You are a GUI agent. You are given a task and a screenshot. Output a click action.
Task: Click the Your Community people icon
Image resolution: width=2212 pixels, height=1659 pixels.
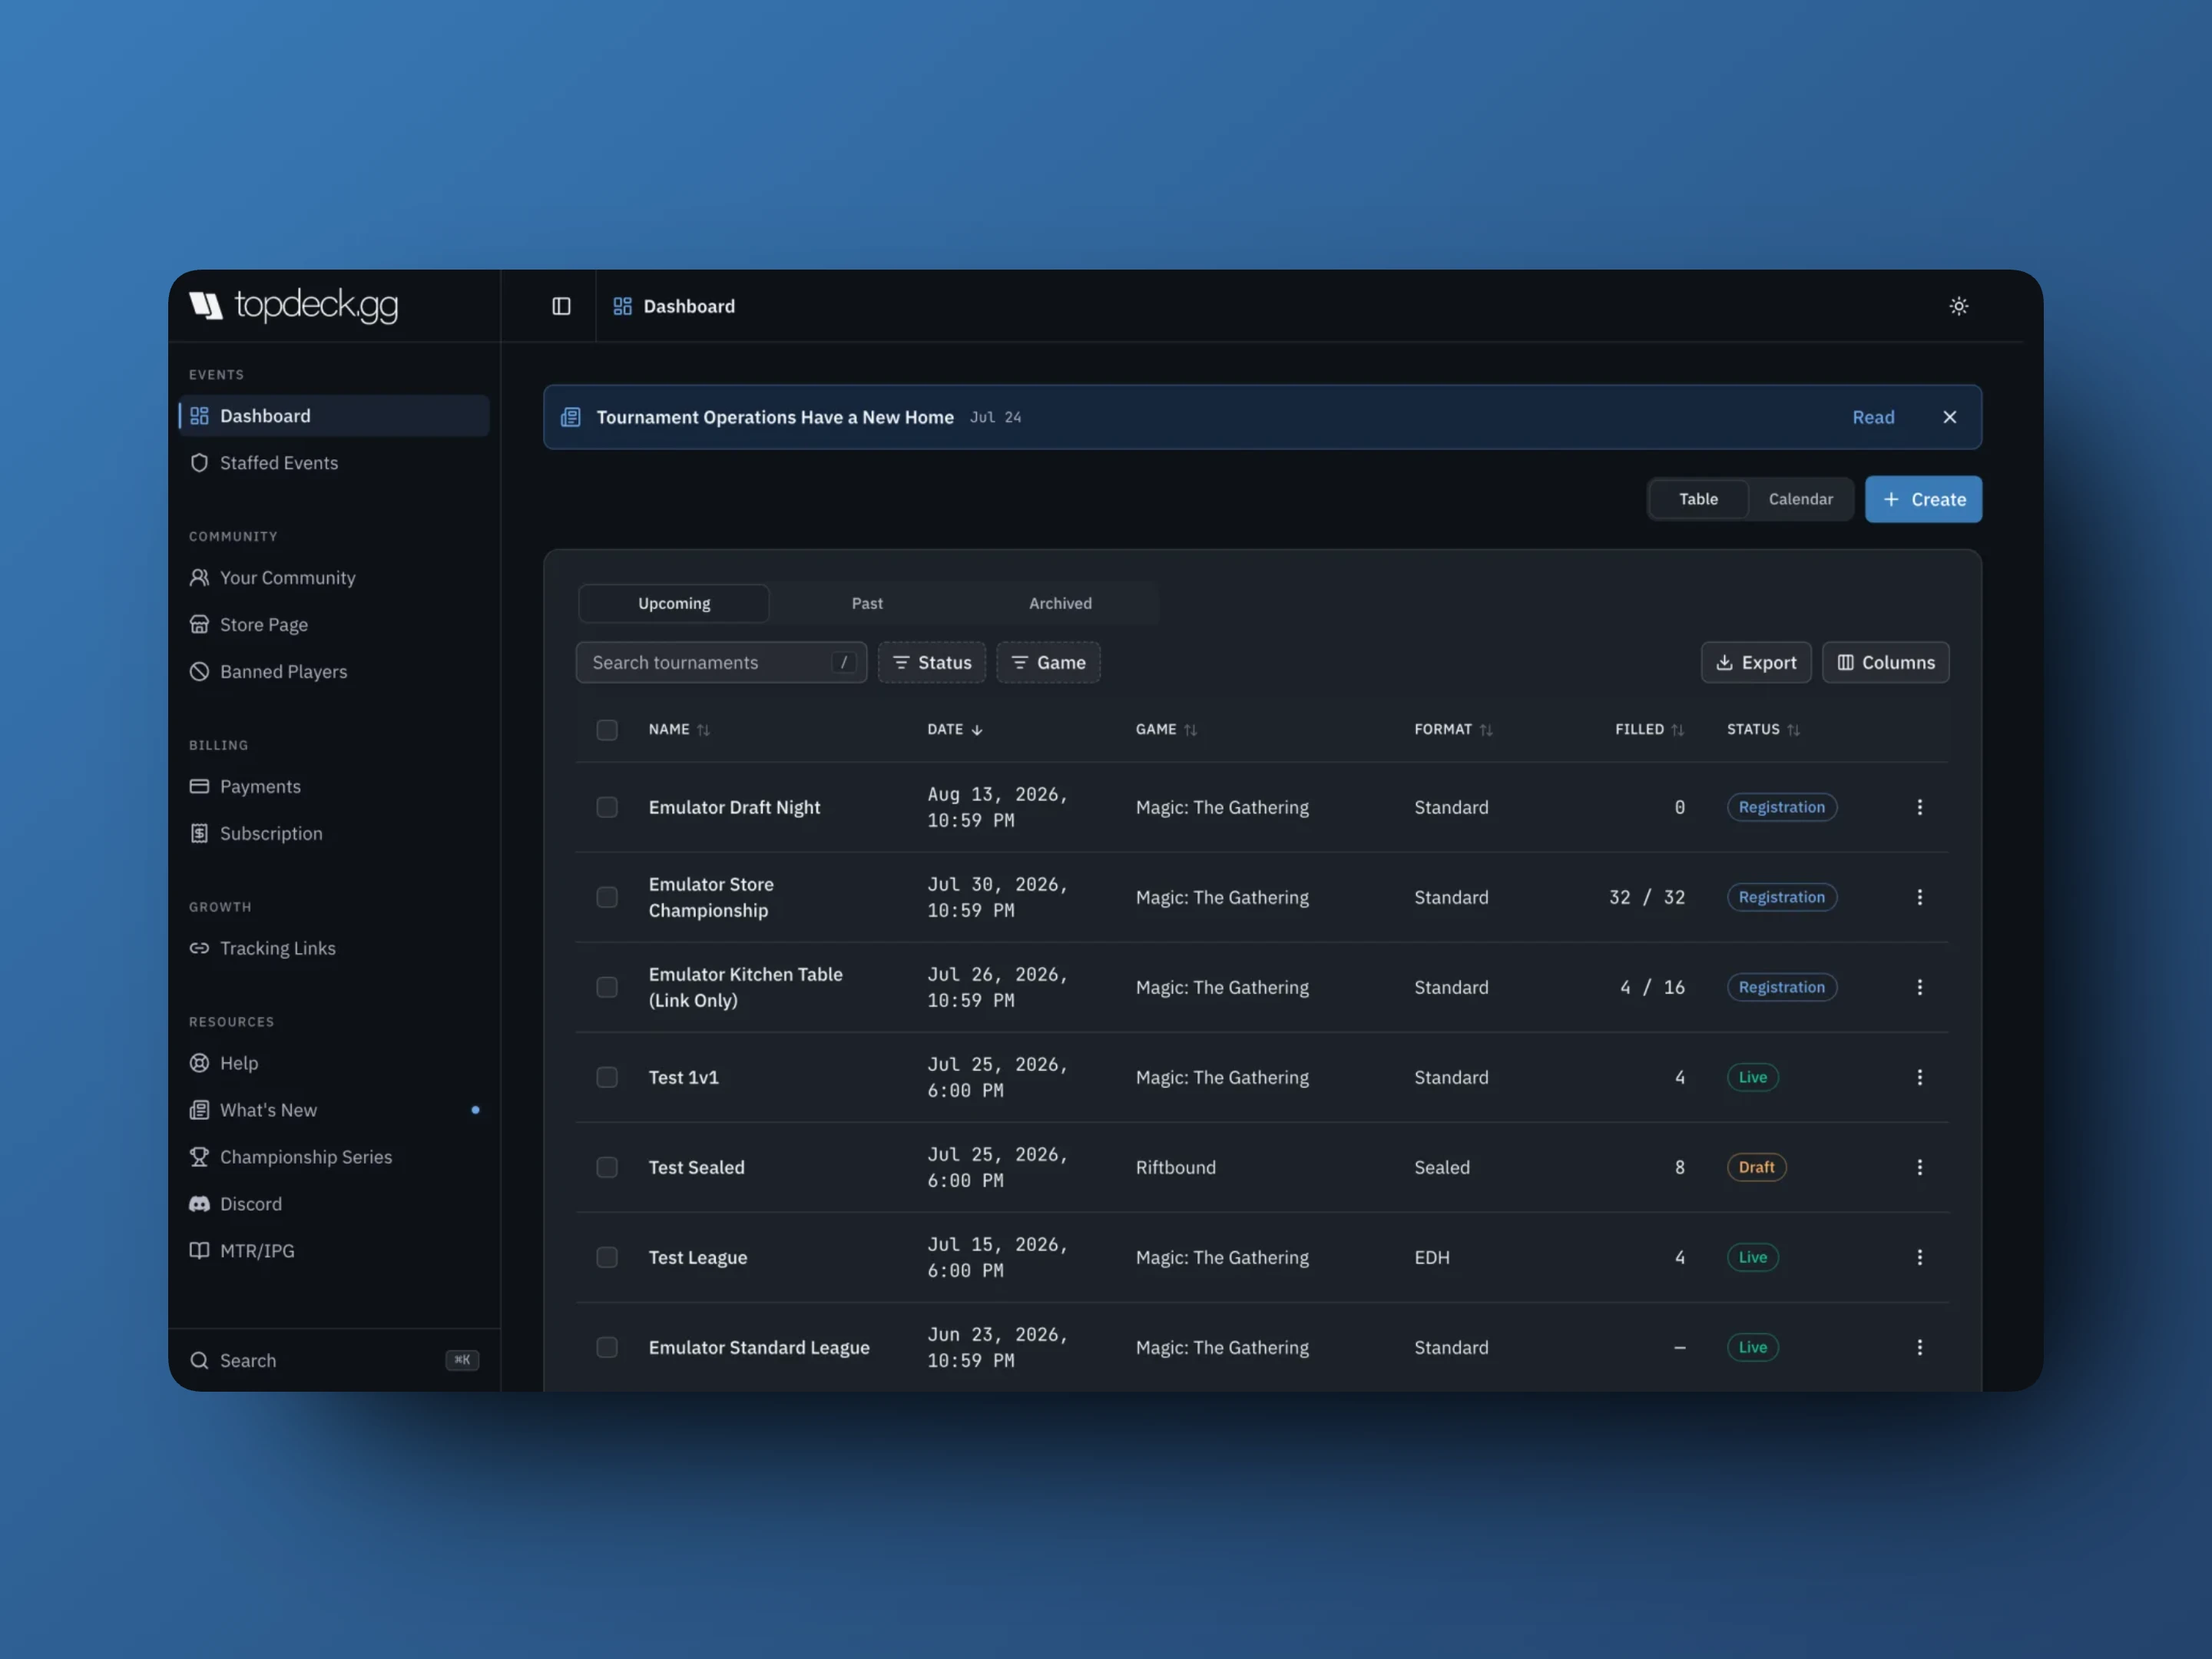coord(199,578)
